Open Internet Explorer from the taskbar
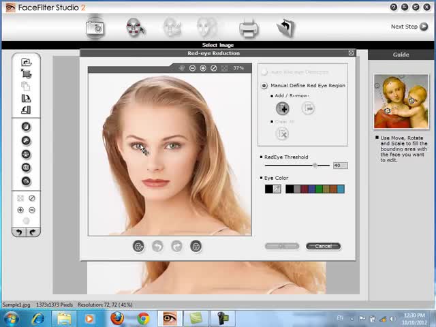This screenshot has height=327, width=436. point(38,319)
